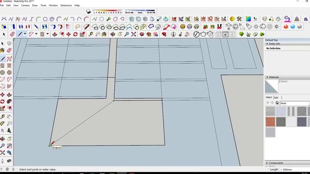This screenshot has height=174, width=310.
Task: Open the File menu
Action: (x=2, y=5)
